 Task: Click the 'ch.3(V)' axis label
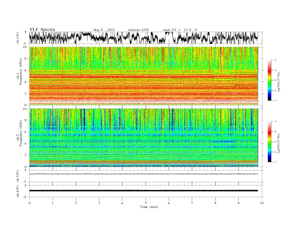(x=18, y=176)
